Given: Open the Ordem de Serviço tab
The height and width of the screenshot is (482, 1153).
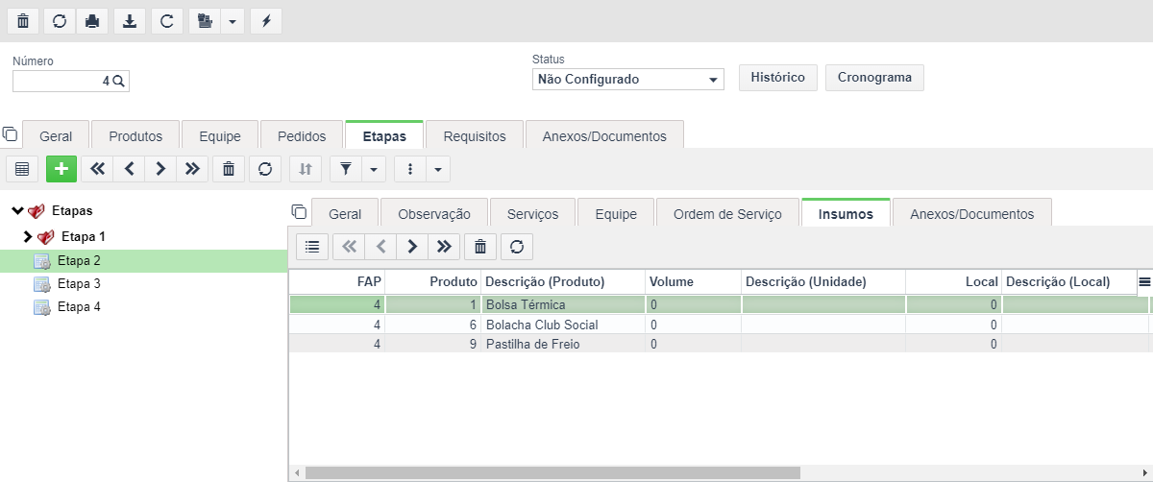Looking at the screenshot, I should (x=727, y=214).
